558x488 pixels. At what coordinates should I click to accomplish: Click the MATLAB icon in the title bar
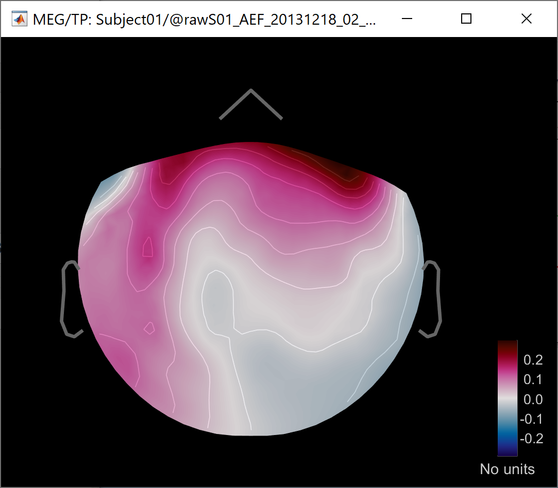pos(20,19)
